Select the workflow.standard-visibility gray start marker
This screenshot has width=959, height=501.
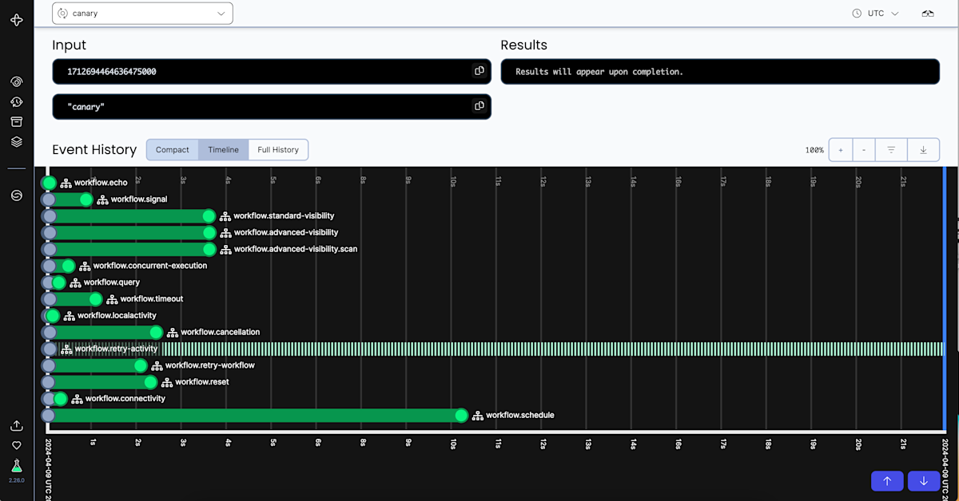pos(50,216)
